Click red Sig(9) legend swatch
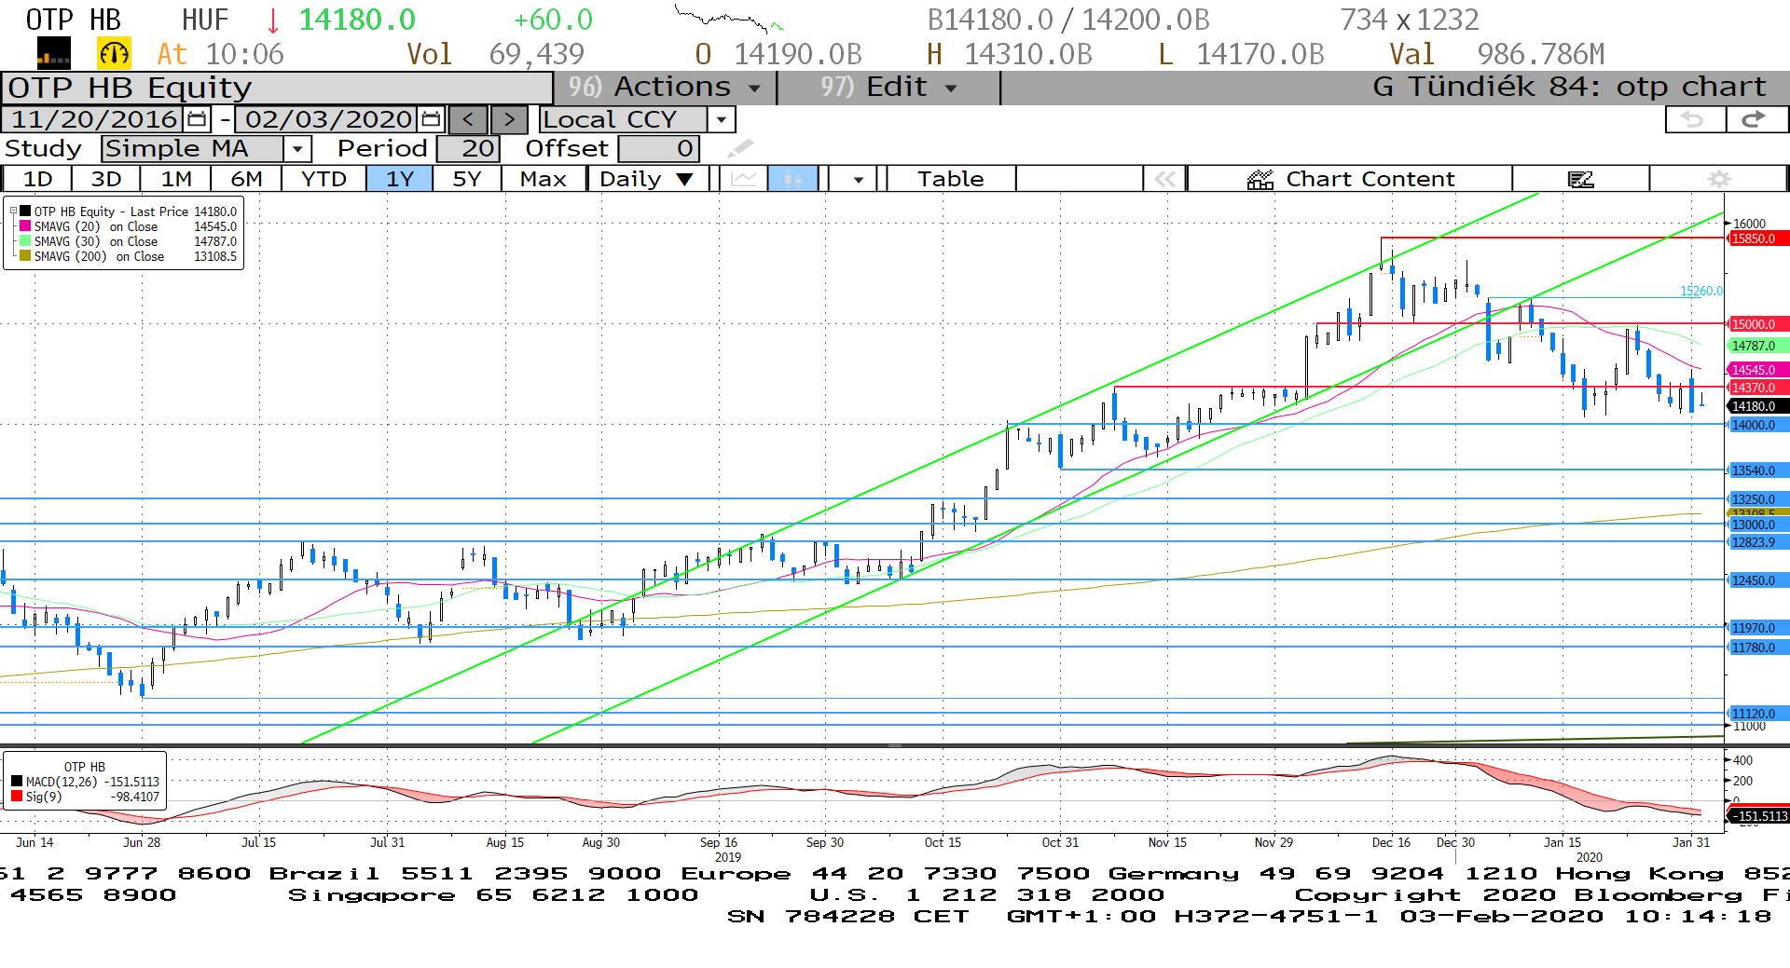 (17, 797)
